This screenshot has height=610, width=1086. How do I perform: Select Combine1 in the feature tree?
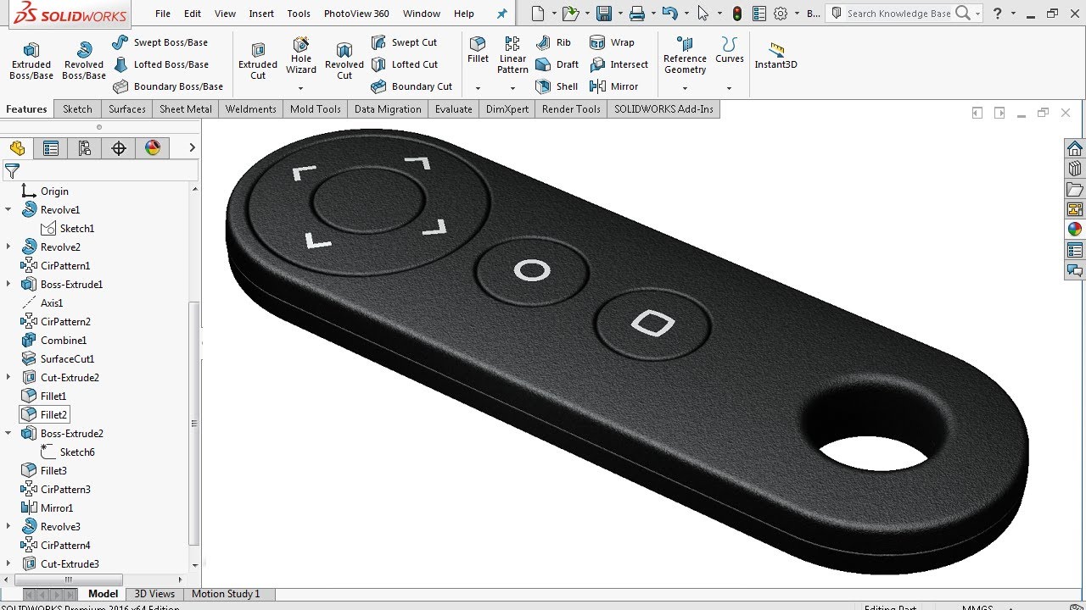53,340
